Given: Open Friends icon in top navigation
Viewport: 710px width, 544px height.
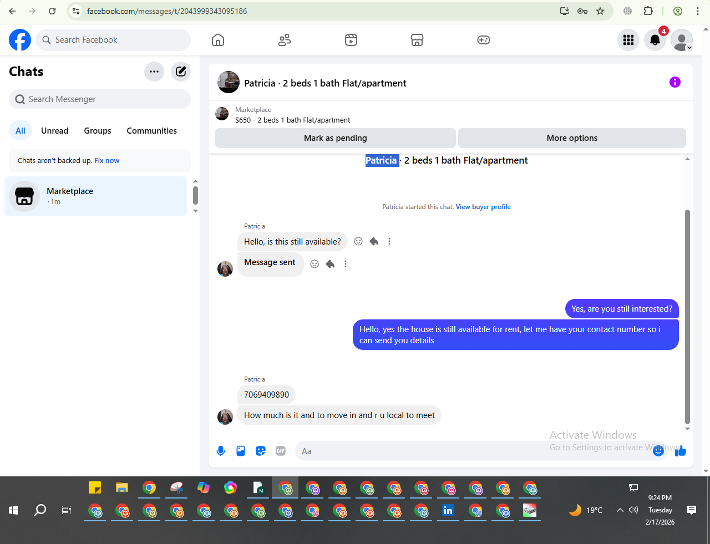Looking at the screenshot, I should pyautogui.click(x=285, y=40).
